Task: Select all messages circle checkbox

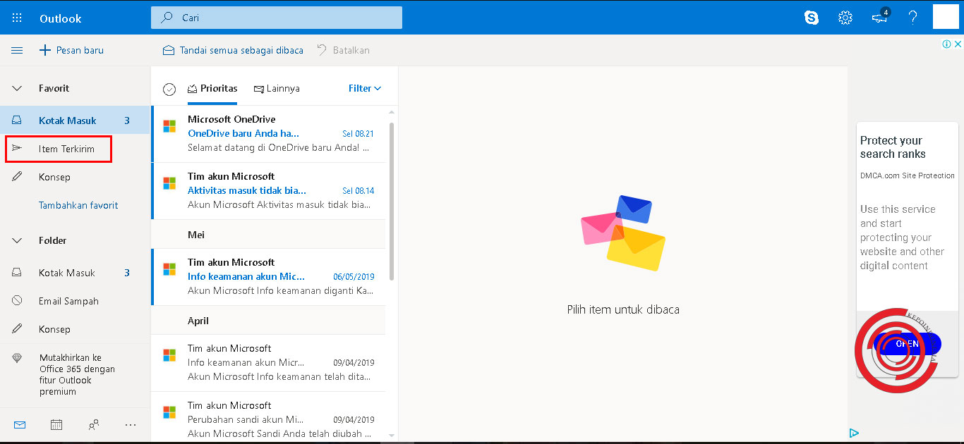Action: pyautogui.click(x=169, y=89)
